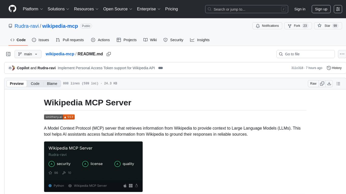Viewport: 346px width, 194px height.
Task: Select the Preview view toggle
Action: 17,84
